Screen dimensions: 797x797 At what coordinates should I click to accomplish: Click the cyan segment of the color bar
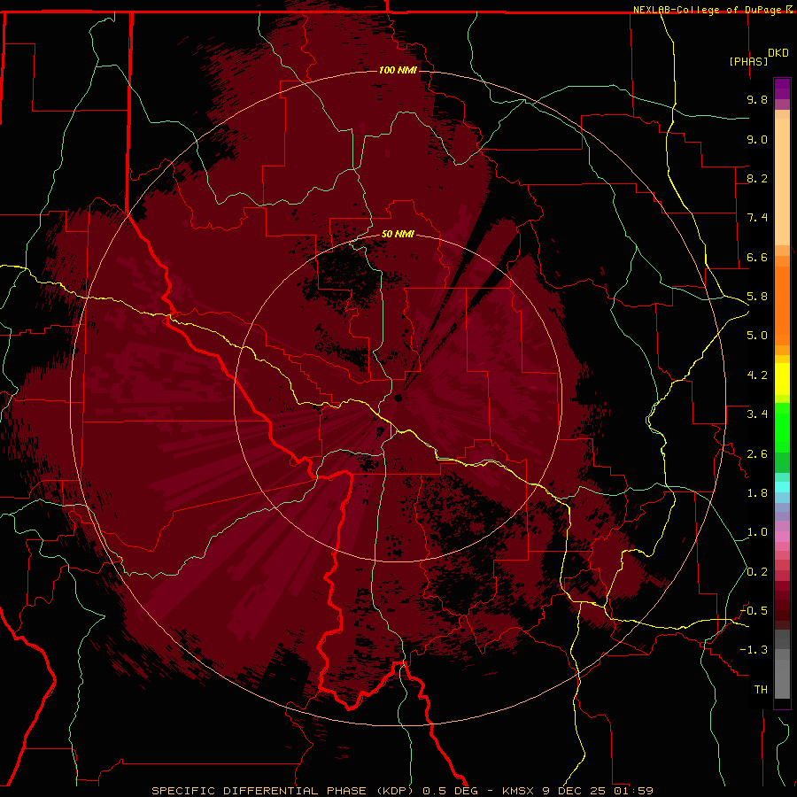click(782, 487)
